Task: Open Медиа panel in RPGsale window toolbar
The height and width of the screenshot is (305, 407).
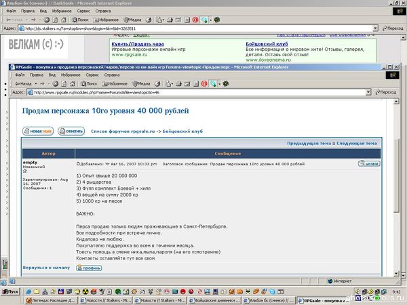Action: tap(141, 84)
